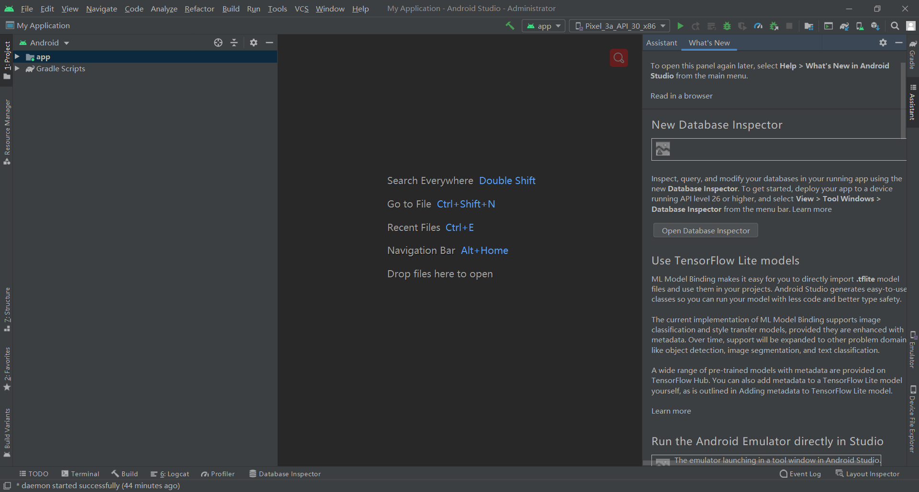This screenshot has width=919, height=492.
Task: Click the red search icon in editor
Action: click(618, 58)
